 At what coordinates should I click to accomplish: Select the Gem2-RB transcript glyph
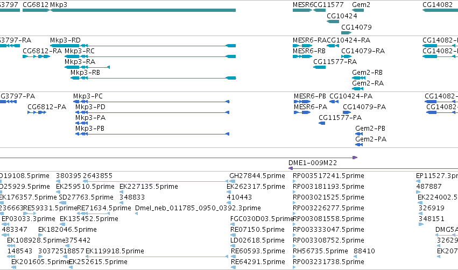pos(358,78)
